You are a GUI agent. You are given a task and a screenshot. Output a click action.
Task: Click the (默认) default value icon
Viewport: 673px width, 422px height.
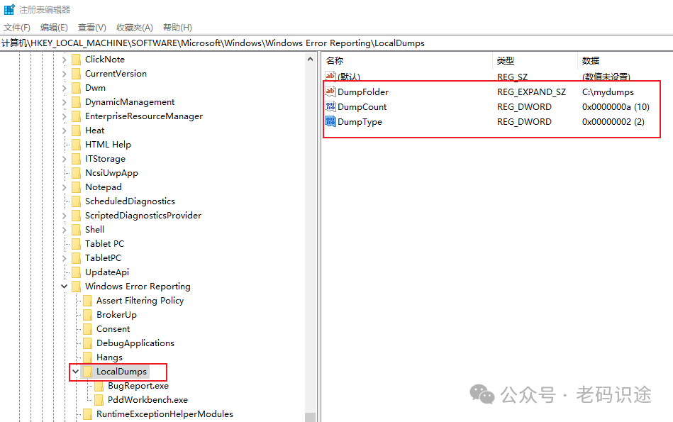tap(330, 77)
